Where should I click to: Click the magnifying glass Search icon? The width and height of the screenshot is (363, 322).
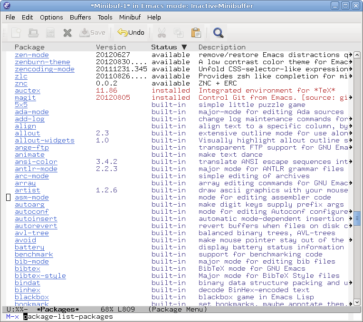click(x=218, y=33)
